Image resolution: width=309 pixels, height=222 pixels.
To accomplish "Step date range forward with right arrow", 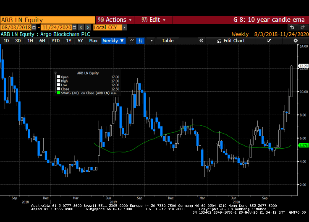I will (88, 27).
